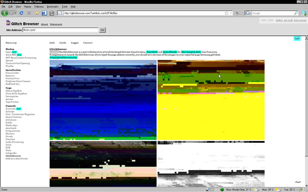Click the Stop loading X icon
This screenshot has height=192, width=308.
tap(29, 13)
